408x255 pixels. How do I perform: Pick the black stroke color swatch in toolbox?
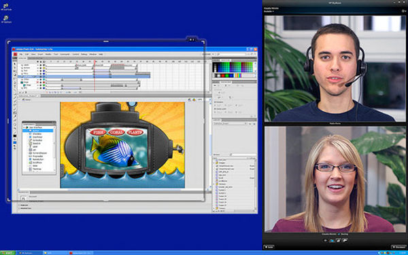click(x=15, y=136)
